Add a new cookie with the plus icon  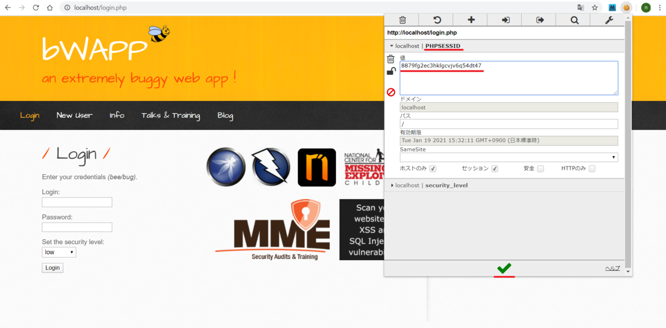point(471,20)
